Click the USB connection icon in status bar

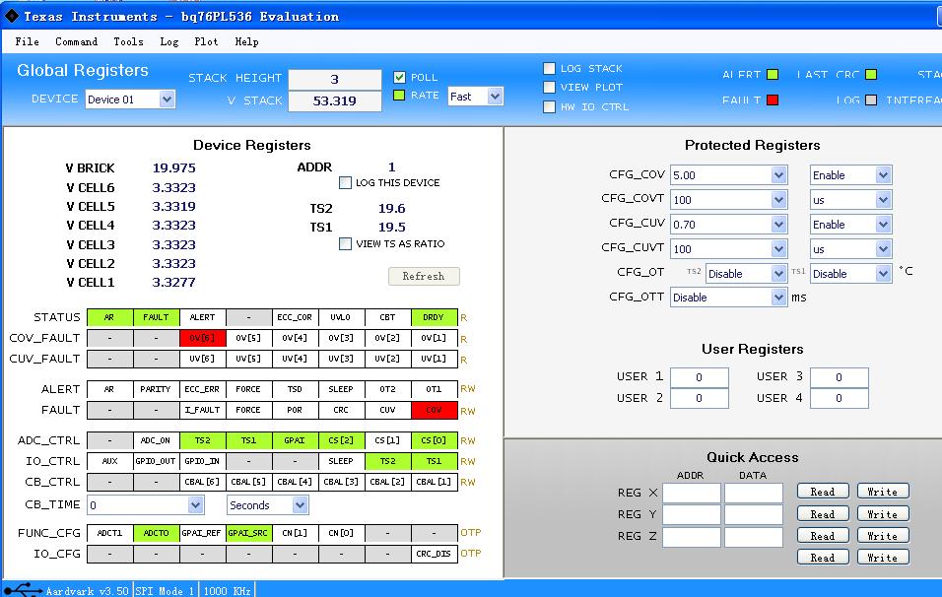(x=23, y=590)
